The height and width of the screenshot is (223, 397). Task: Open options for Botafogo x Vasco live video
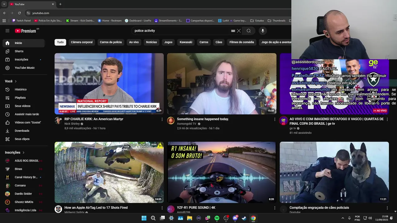(387, 119)
